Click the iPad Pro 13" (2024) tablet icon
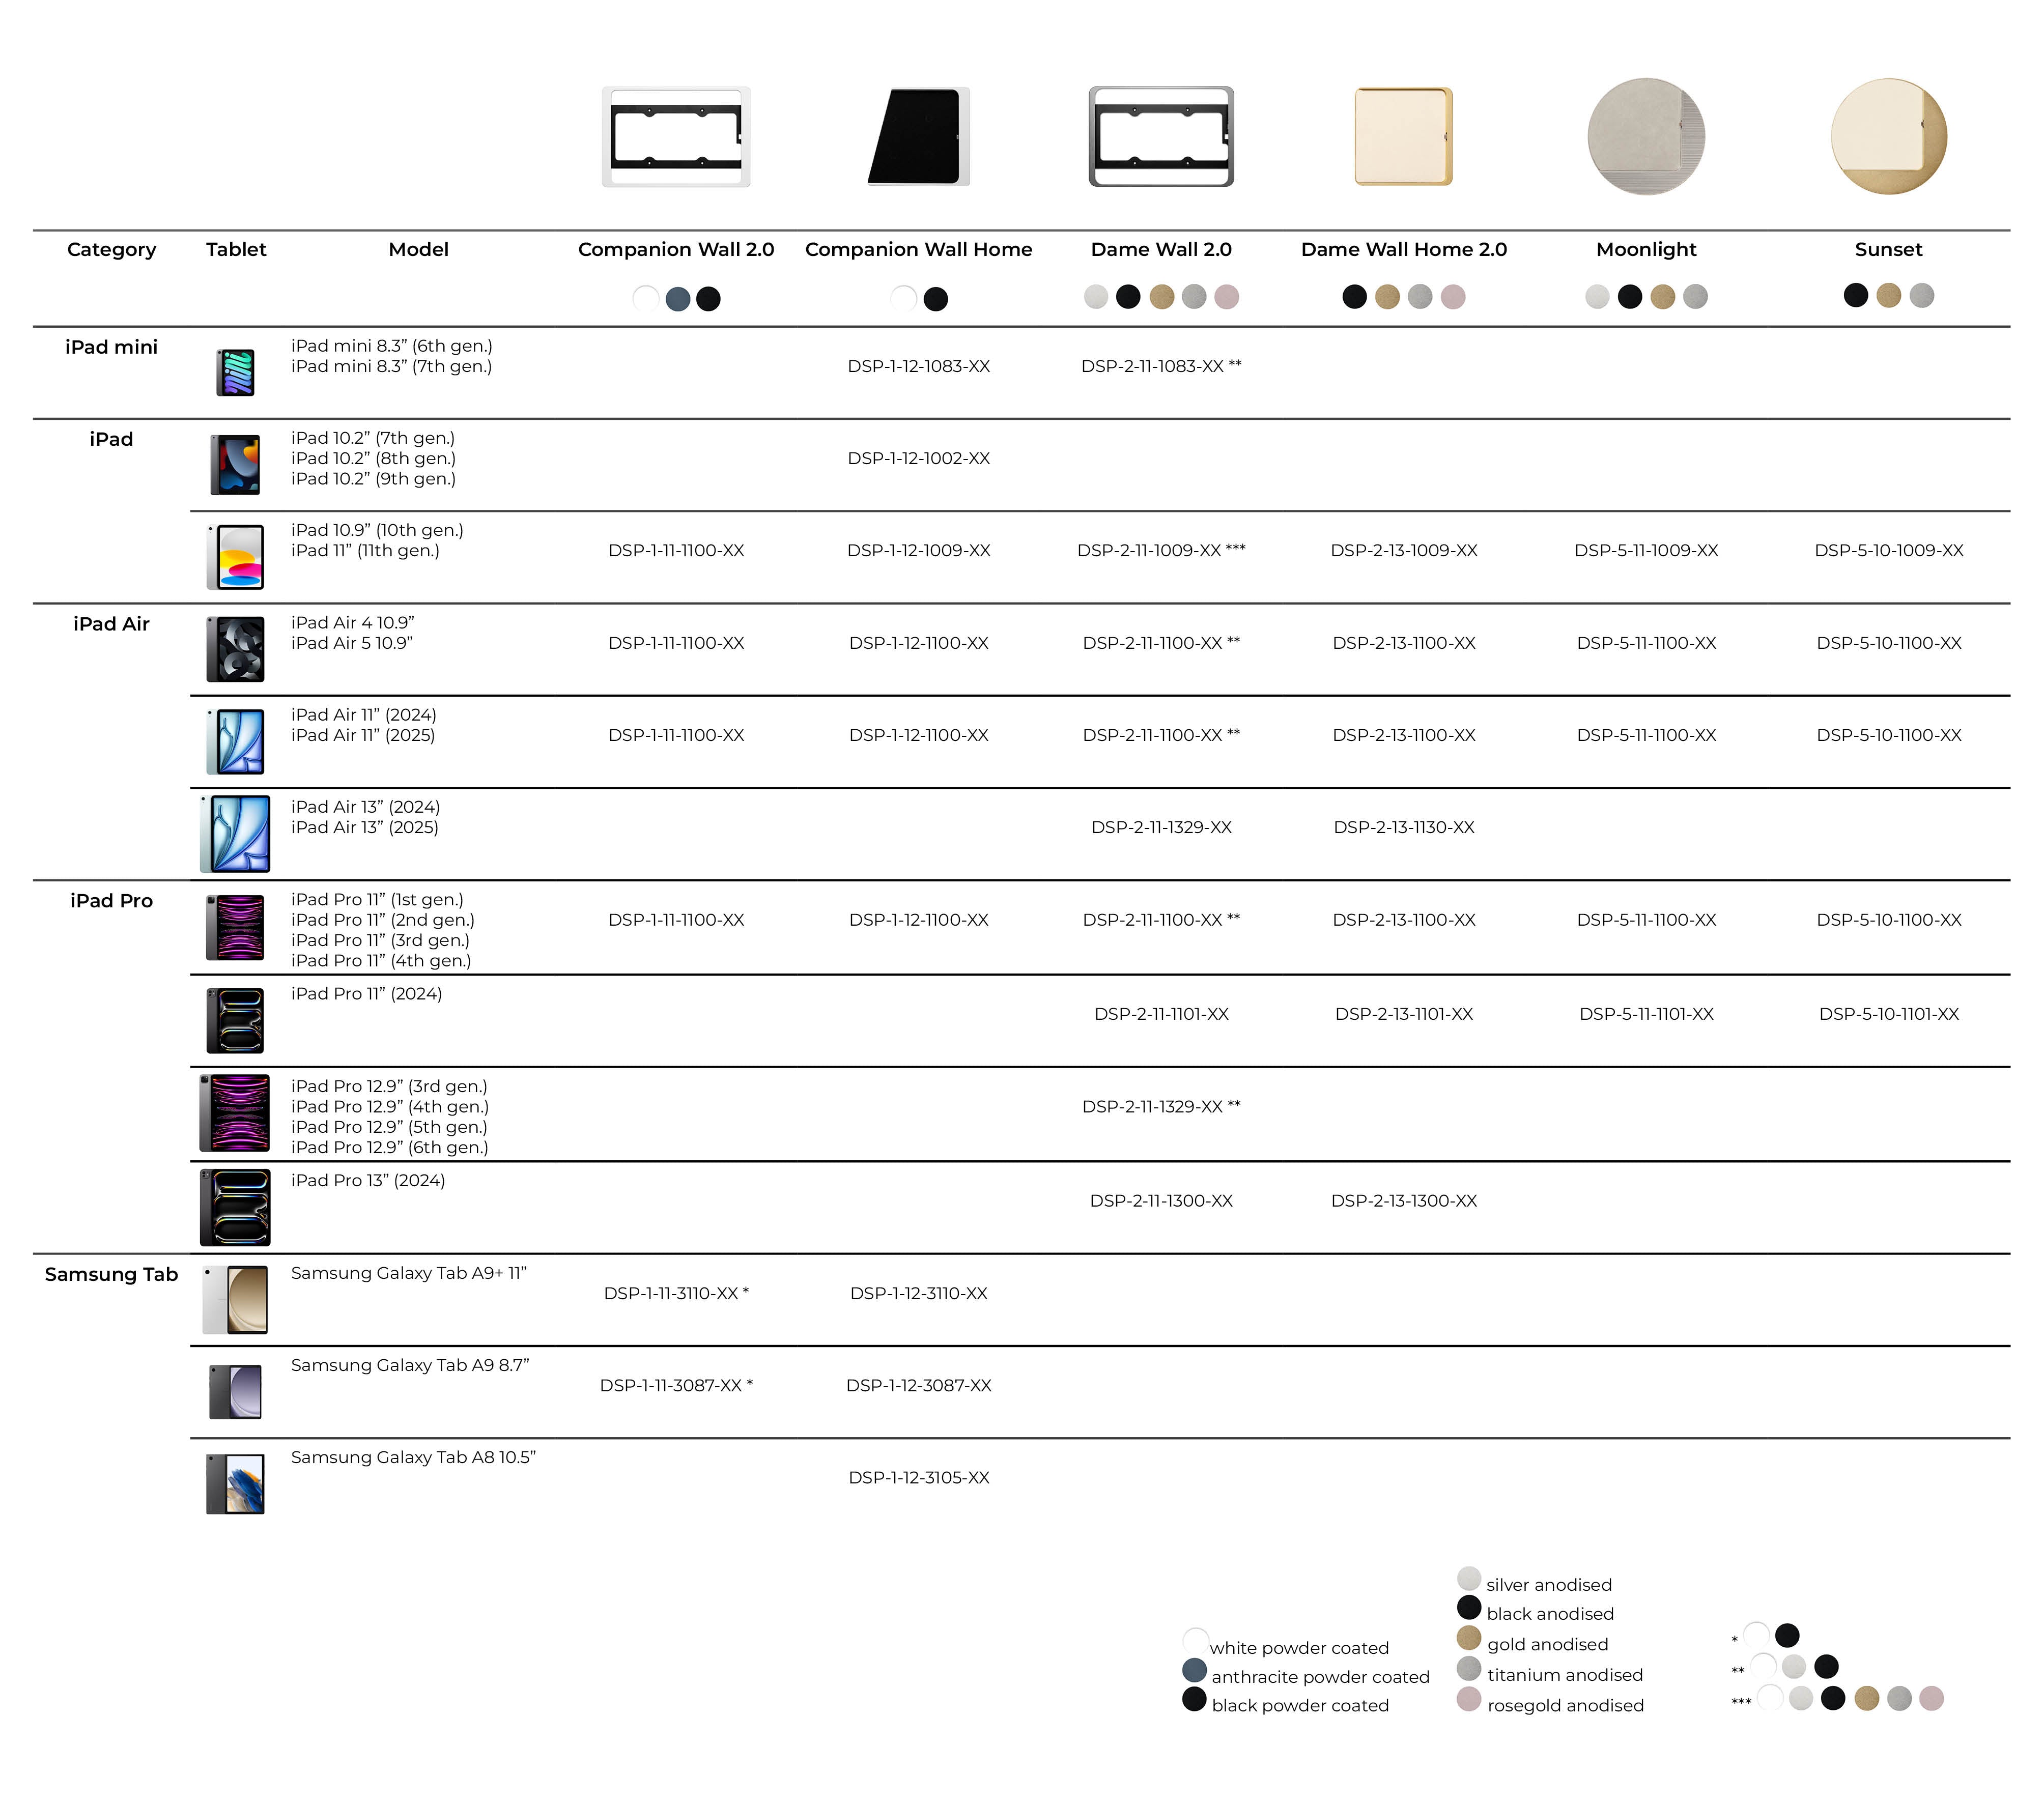Viewport: 2044px width, 1803px height. [x=236, y=1207]
